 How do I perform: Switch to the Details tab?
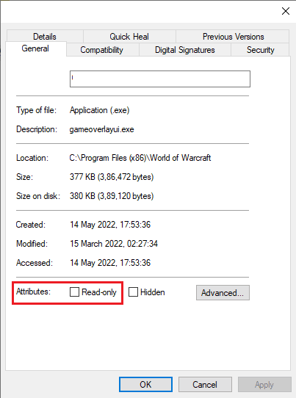pyautogui.click(x=45, y=36)
